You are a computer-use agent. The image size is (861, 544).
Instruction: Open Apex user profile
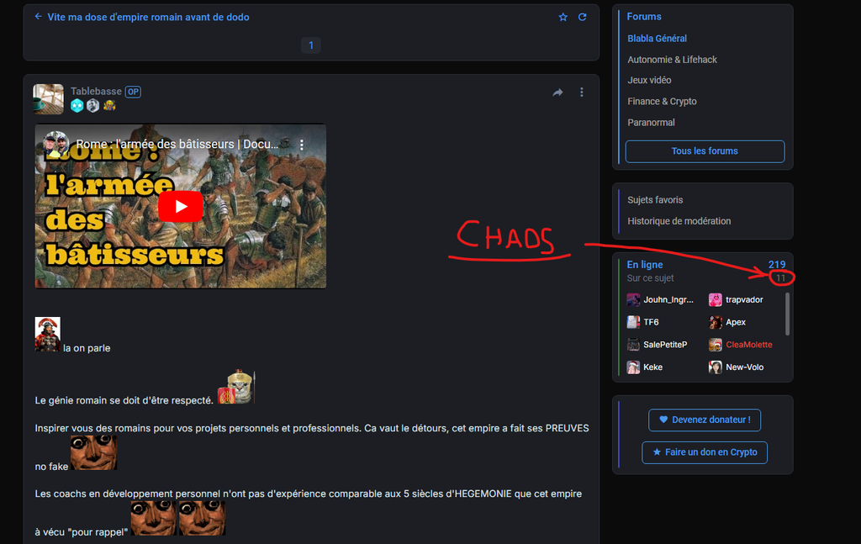[x=735, y=322]
